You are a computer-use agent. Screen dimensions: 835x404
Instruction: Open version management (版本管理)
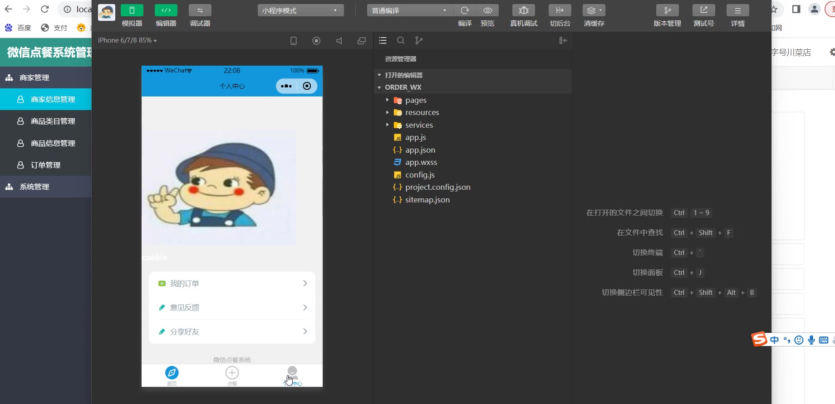click(x=667, y=10)
